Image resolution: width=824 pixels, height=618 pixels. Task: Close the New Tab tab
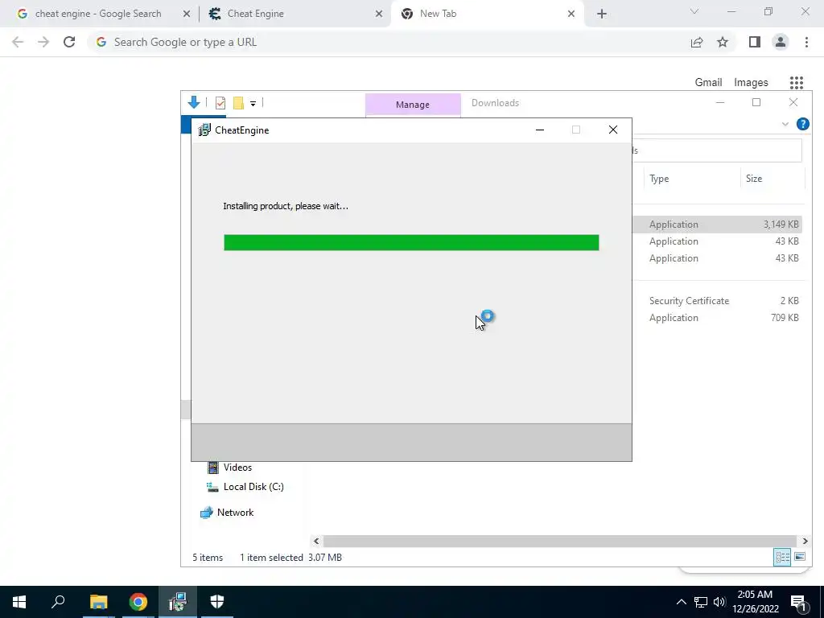point(571,14)
